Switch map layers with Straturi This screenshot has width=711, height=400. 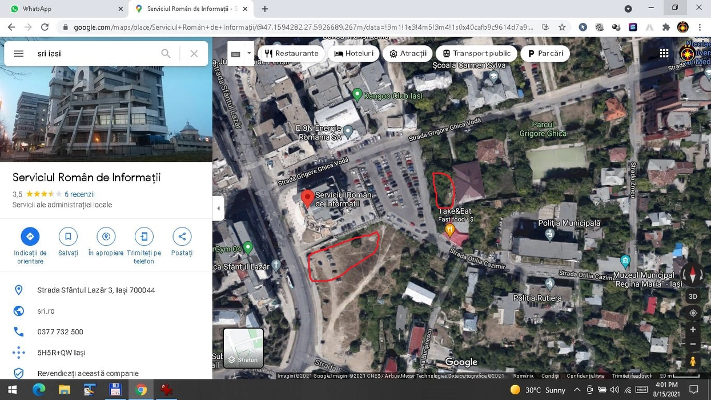pos(243,348)
